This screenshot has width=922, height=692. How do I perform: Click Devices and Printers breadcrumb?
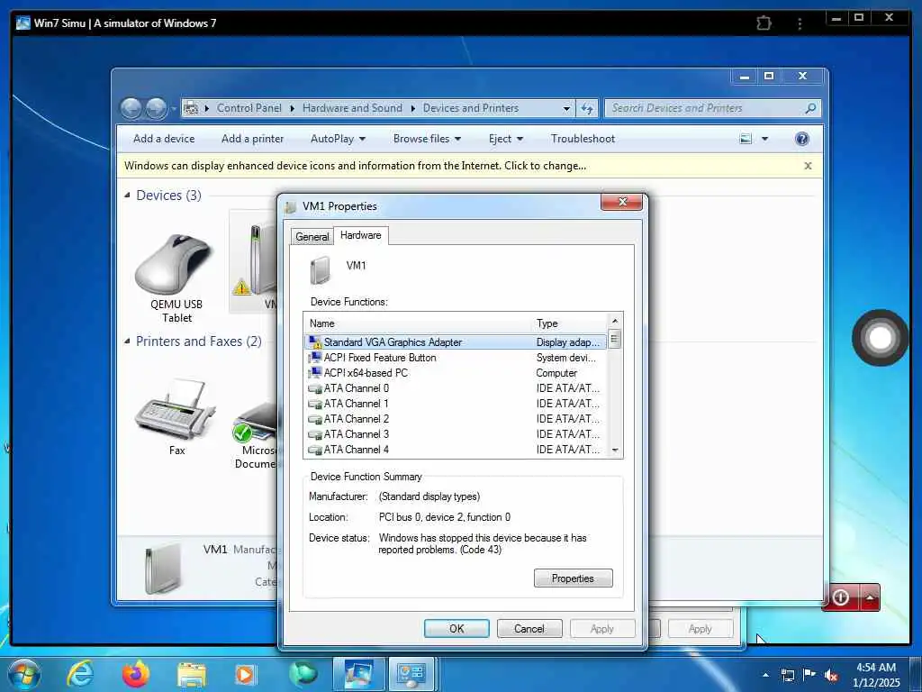[470, 108]
